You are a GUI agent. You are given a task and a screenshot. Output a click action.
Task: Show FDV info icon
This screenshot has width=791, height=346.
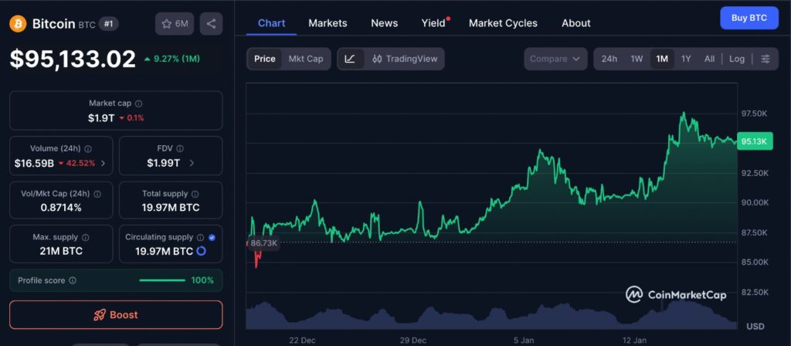pos(180,149)
